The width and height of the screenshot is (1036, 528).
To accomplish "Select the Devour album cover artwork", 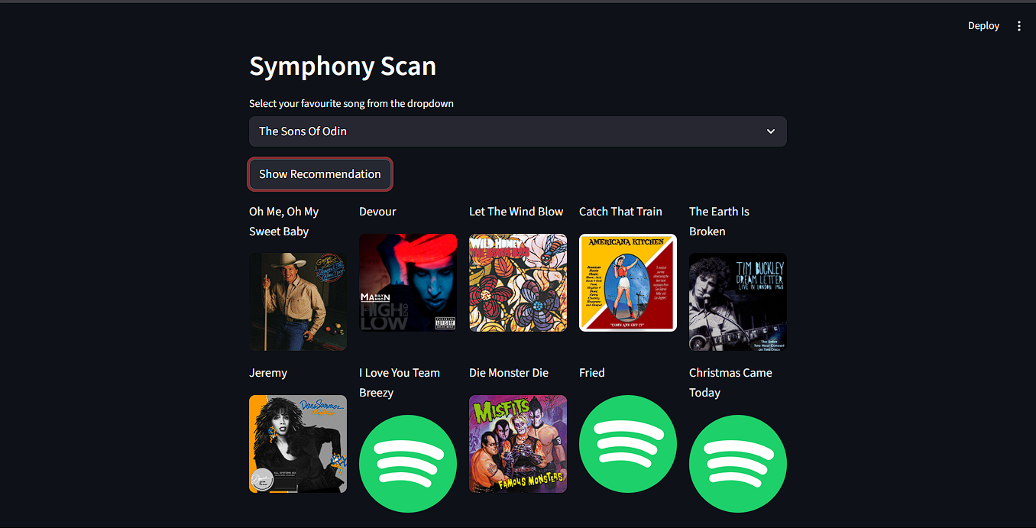I will [408, 283].
